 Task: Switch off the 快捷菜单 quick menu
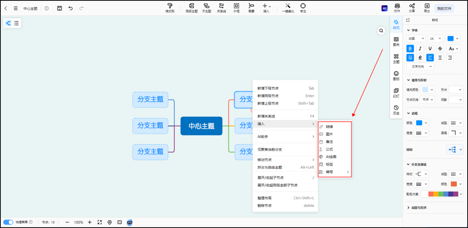coord(9,222)
